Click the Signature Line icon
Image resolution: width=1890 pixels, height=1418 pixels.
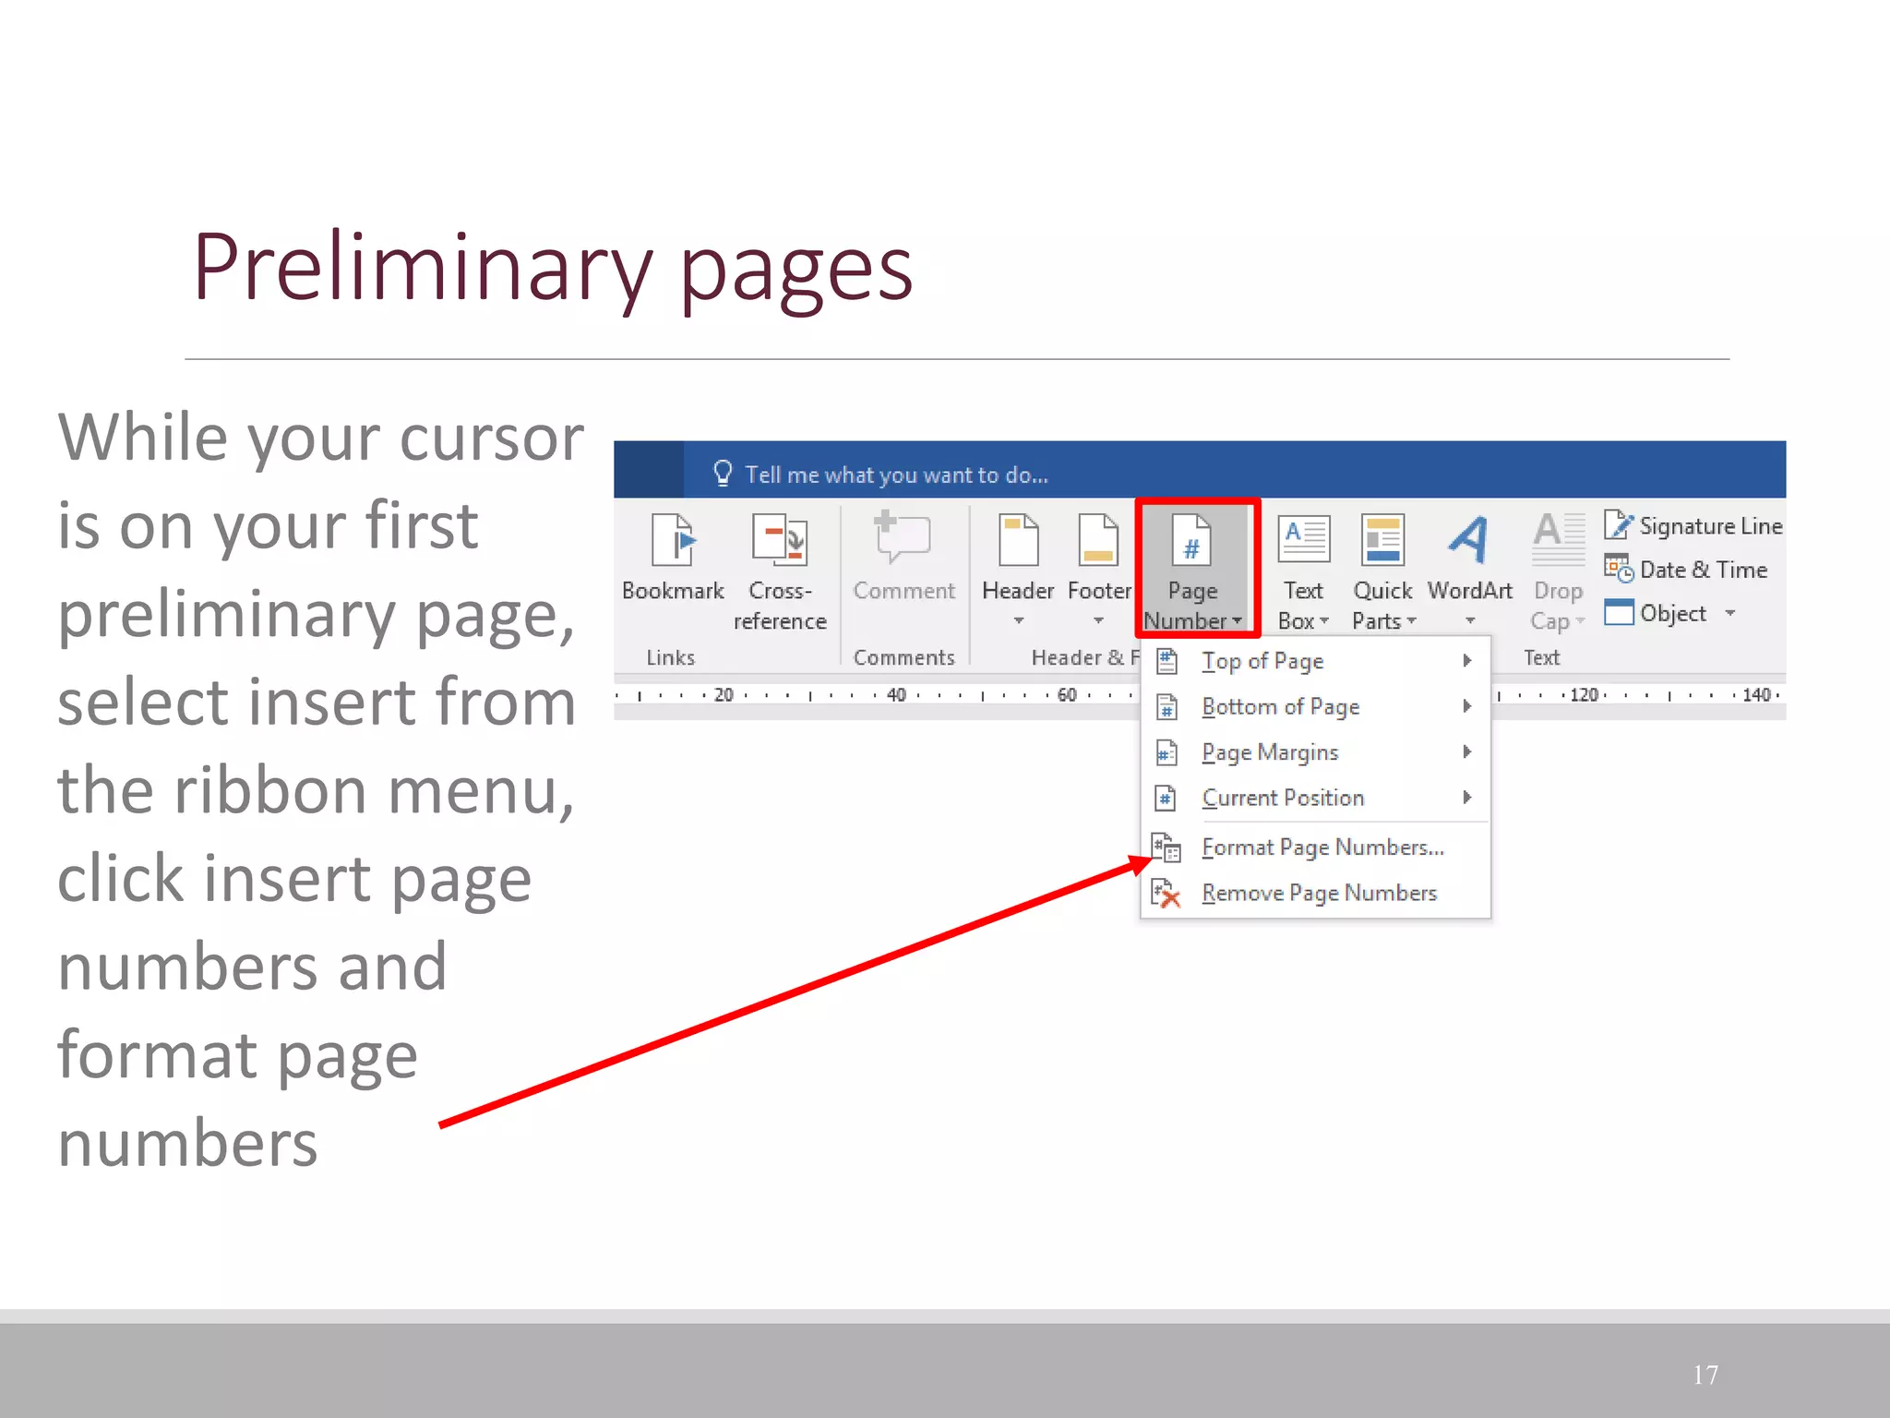coord(1619,524)
